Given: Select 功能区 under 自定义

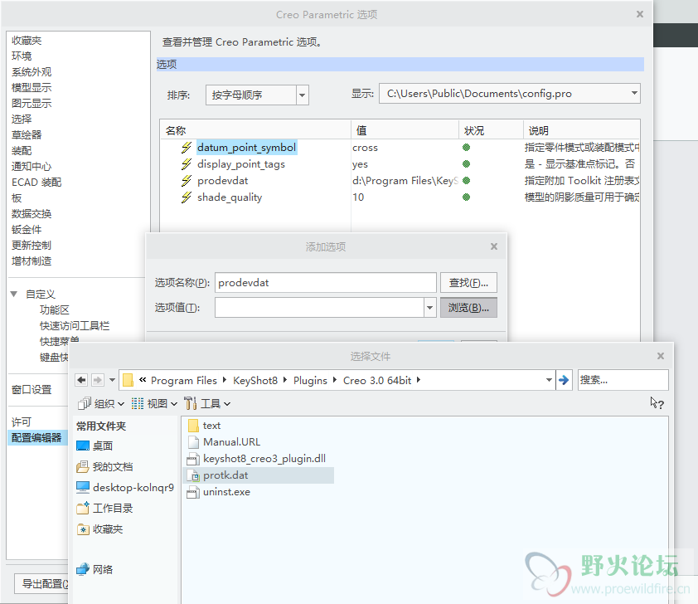Looking at the screenshot, I should coord(55,310).
